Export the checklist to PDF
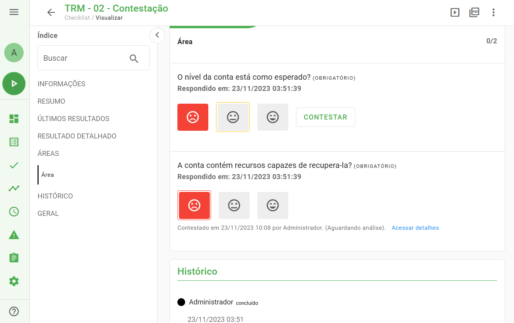The width and height of the screenshot is (514, 323). 474,12
